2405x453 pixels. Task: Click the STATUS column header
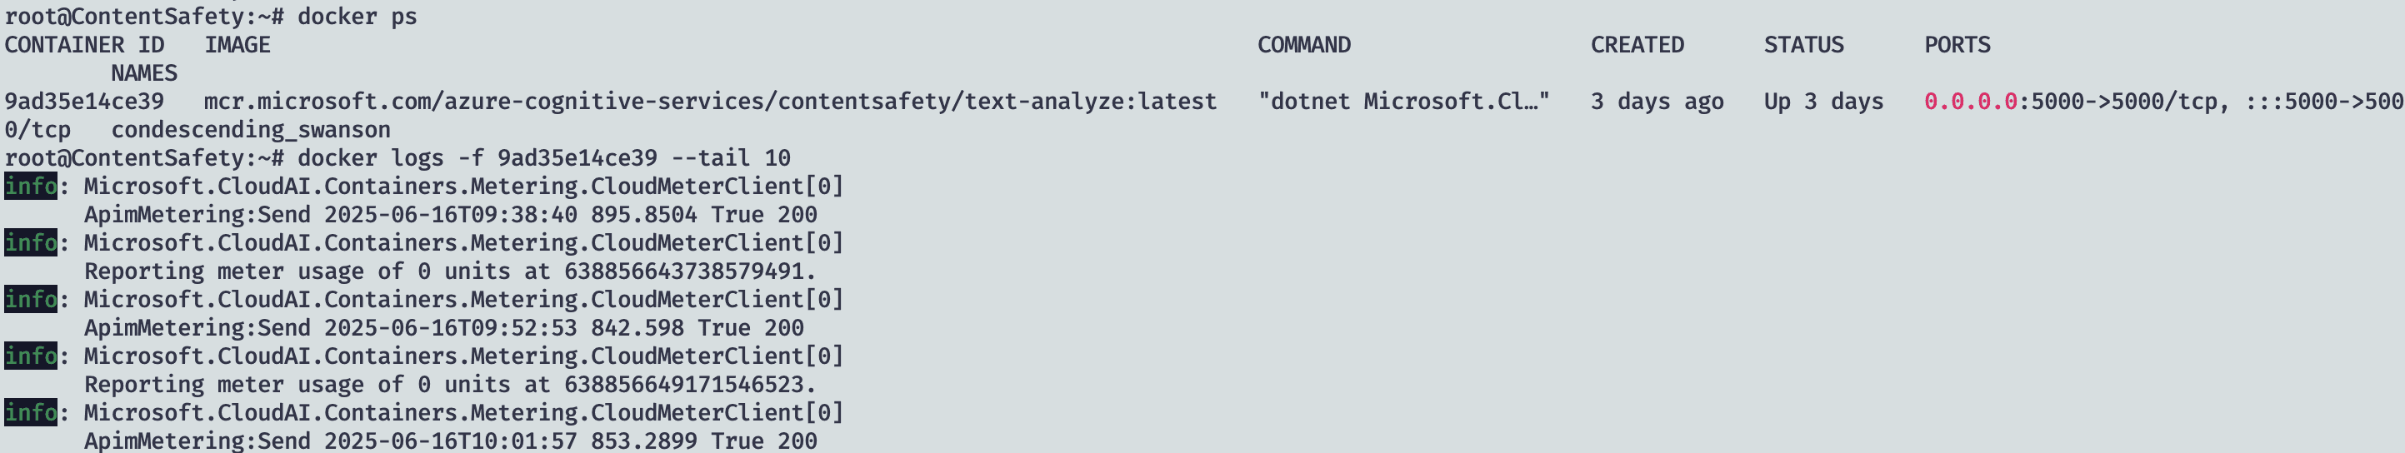1802,45
